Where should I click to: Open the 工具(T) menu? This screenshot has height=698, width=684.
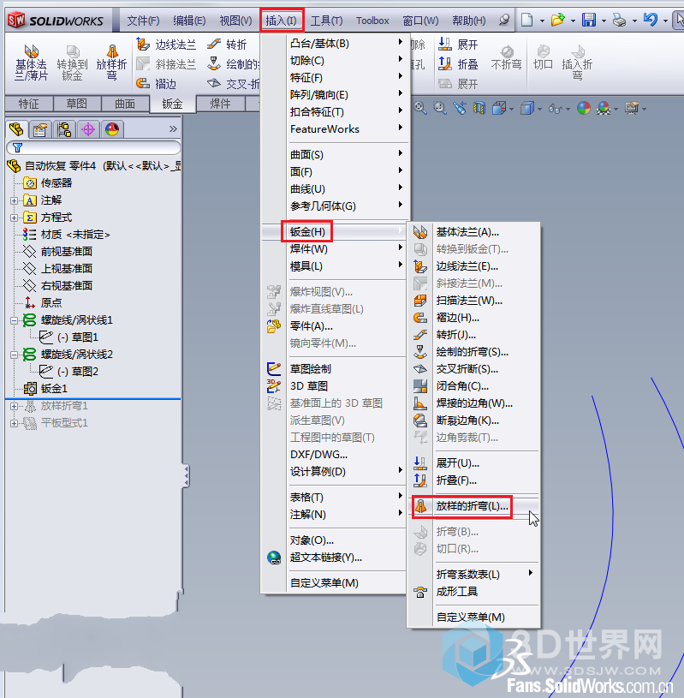click(326, 21)
